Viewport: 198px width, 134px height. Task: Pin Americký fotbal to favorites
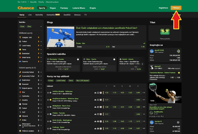coord(39,72)
